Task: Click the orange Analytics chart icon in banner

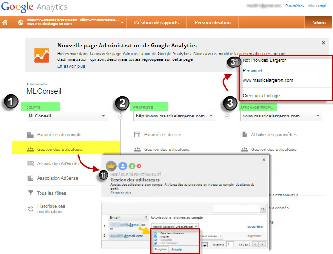Action: (x=42, y=55)
